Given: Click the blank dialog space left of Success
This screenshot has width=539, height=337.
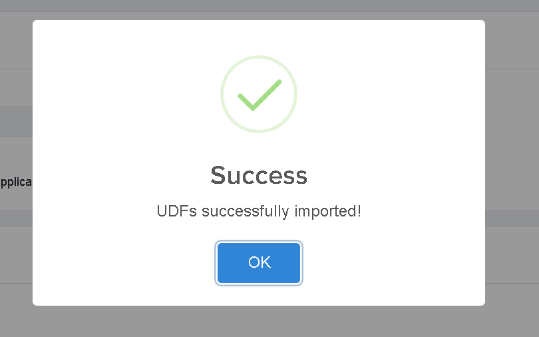Looking at the screenshot, I should [120, 175].
